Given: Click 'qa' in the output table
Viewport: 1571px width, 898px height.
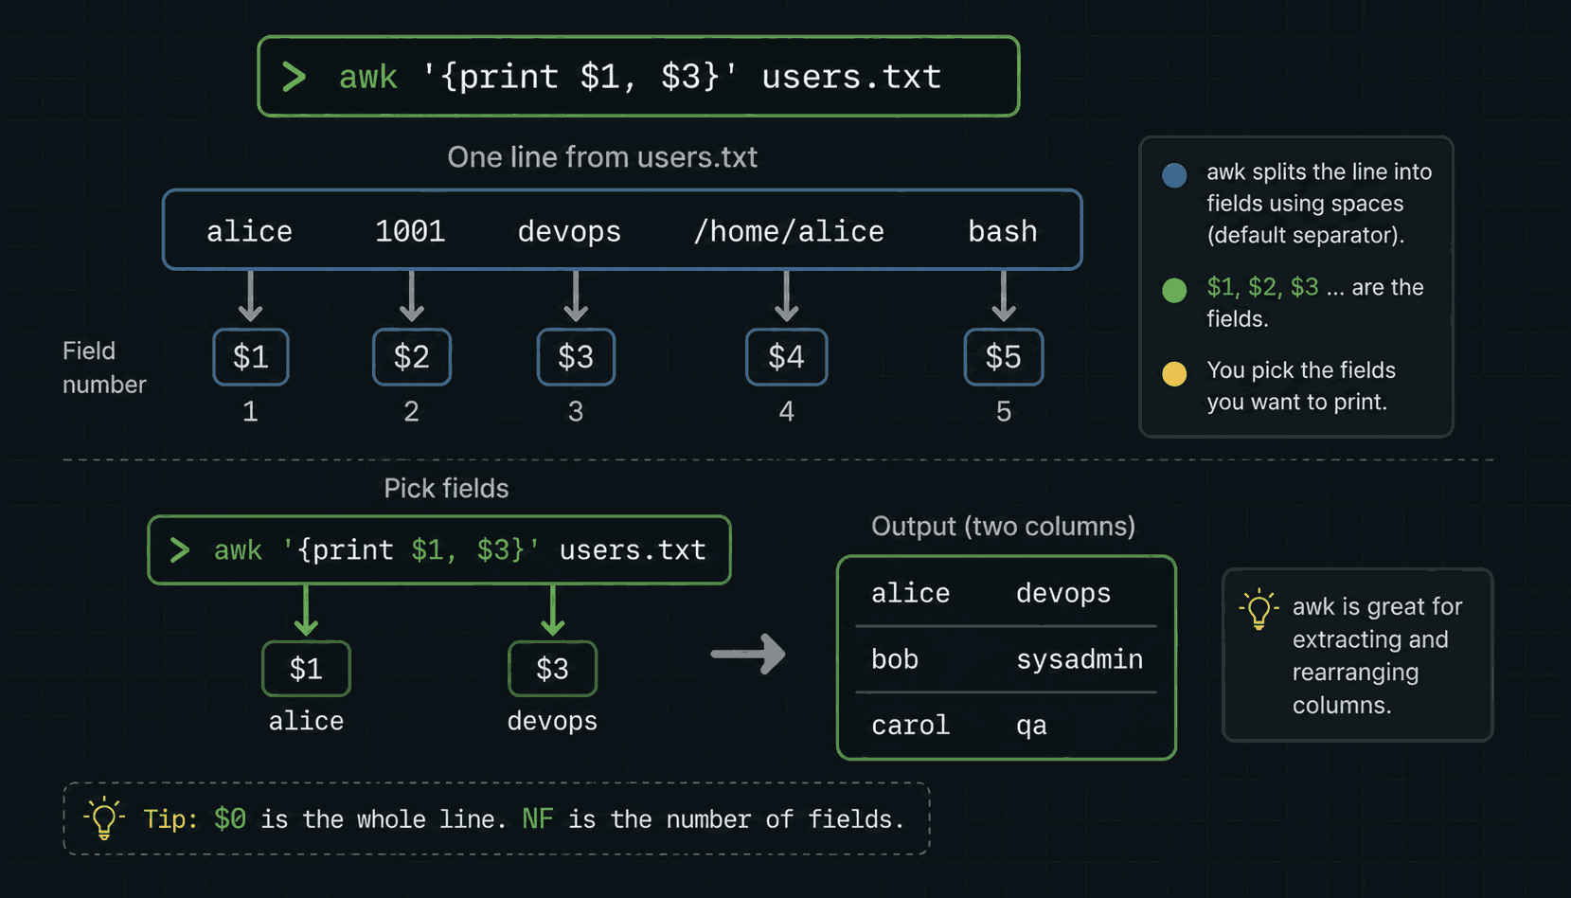Looking at the screenshot, I should coord(1031,727).
